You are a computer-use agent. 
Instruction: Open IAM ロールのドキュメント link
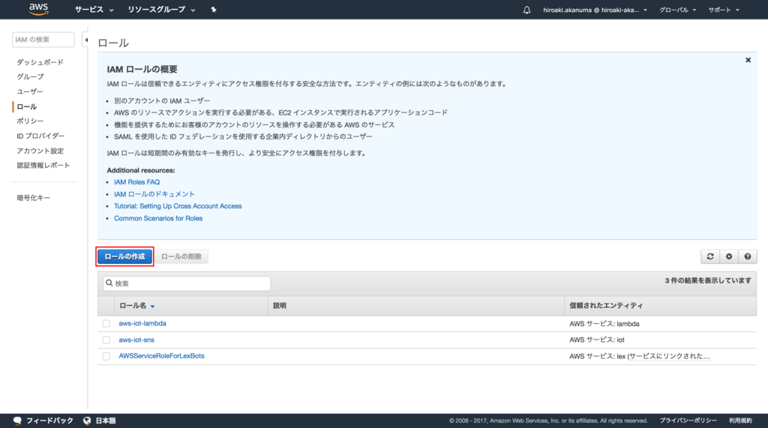154,194
